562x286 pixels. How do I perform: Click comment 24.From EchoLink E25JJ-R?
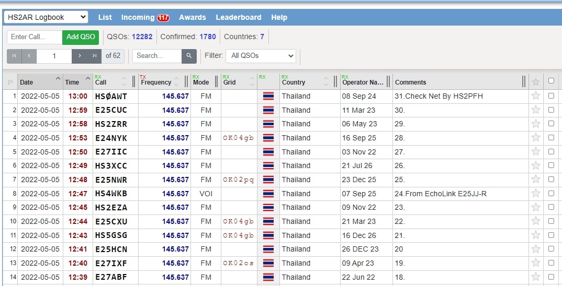pos(441,194)
